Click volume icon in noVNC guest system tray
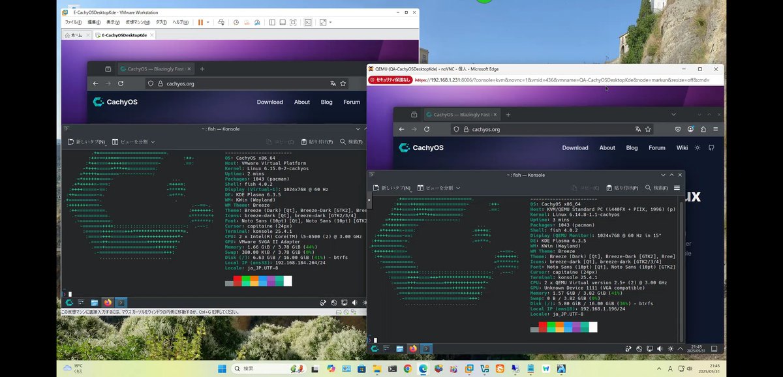 [659, 348]
